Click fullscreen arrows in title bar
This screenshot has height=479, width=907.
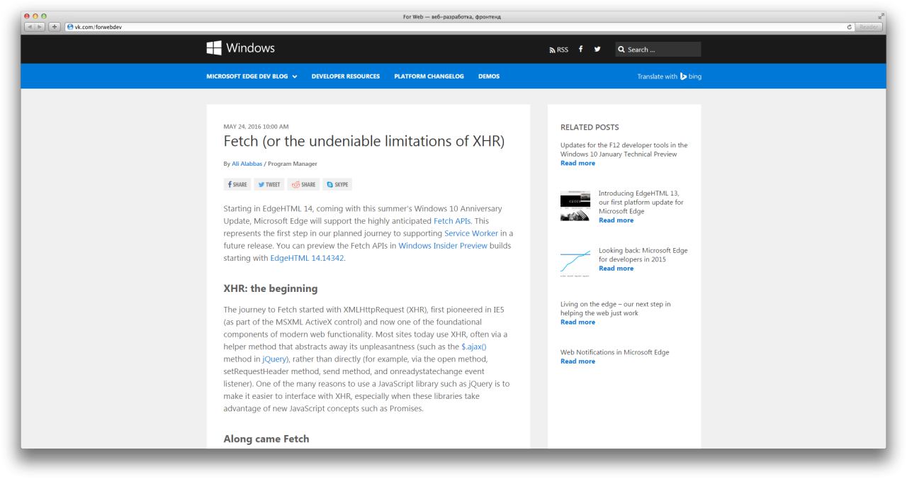(881, 16)
